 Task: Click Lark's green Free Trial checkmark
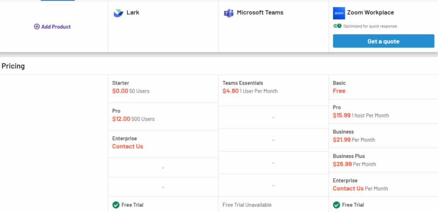pyautogui.click(x=116, y=205)
